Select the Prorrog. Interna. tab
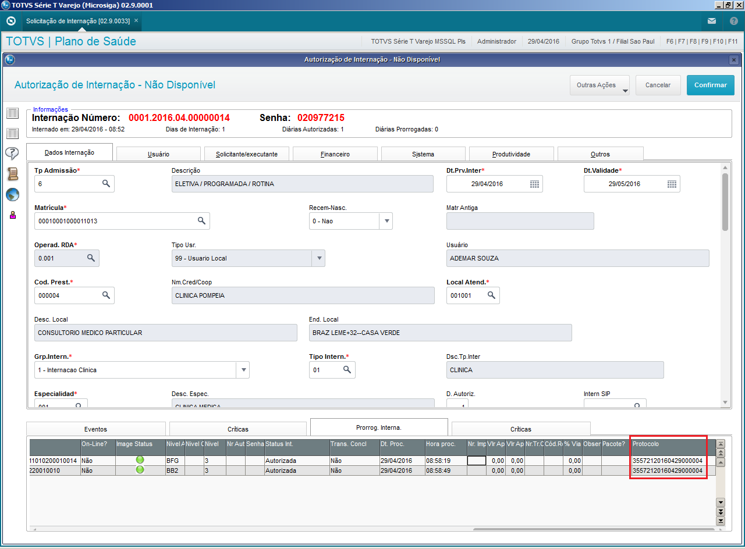Viewport: 745px width, 549px height. [379, 427]
